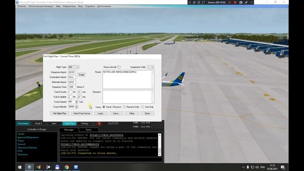Open the orange taskbar application next to vPilot

tap(38, 167)
